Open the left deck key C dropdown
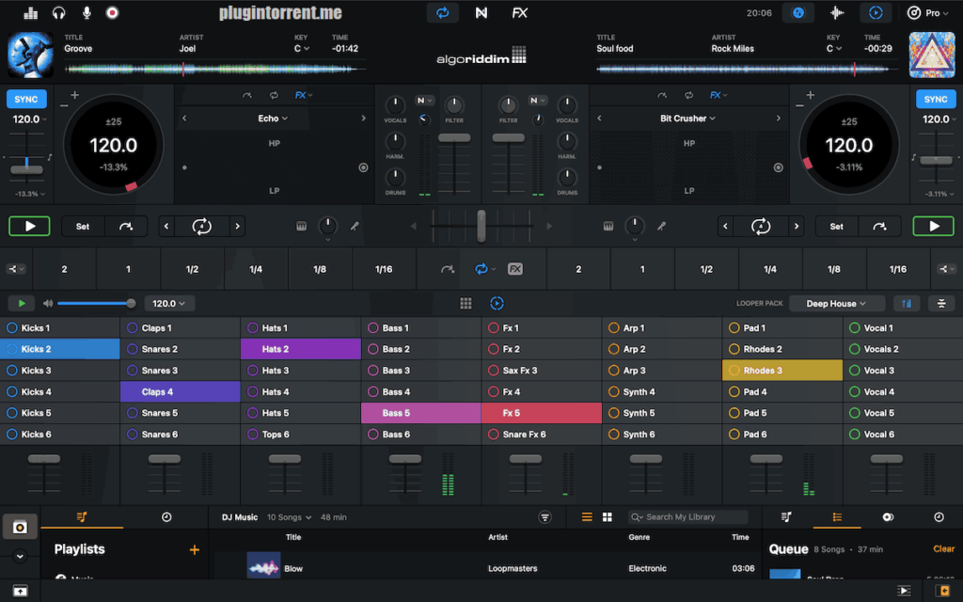Screen dimensions: 963x602 point(301,49)
